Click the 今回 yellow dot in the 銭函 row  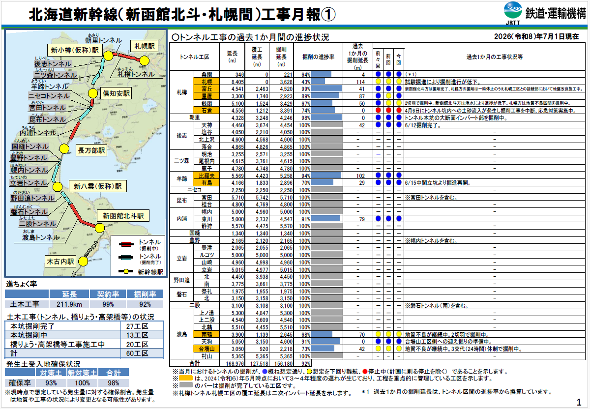click(x=399, y=104)
